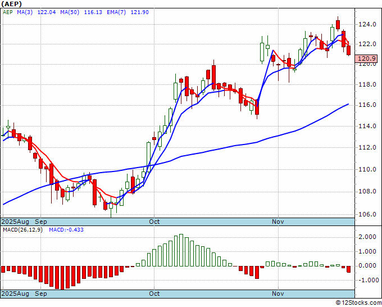Click the 2.000 MACD axis label
The height and width of the screenshot is (307, 382).
pos(367,237)
